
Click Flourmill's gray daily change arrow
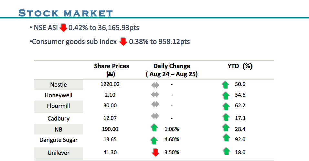tap(155, 105)
